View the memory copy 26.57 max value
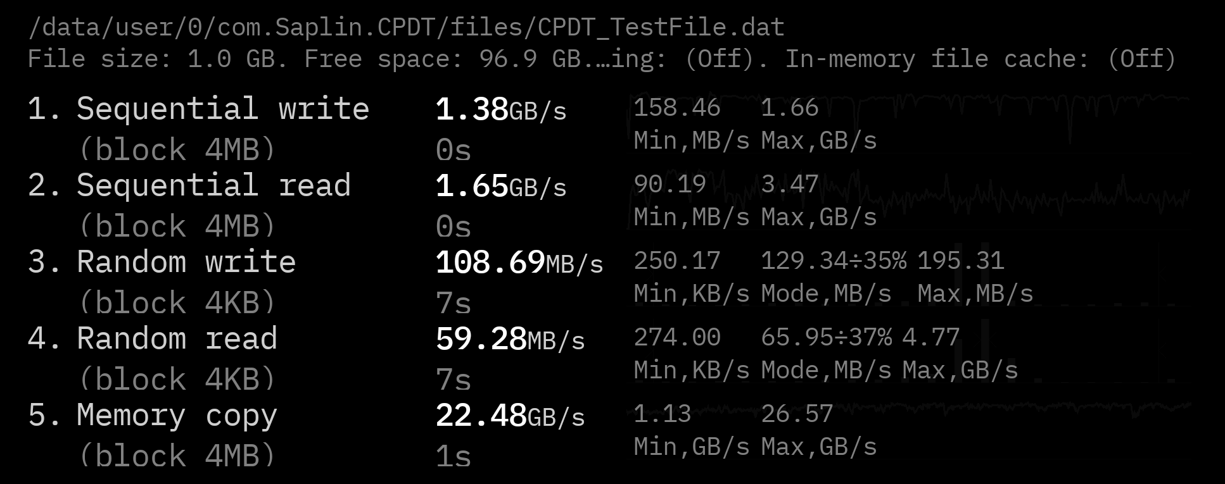 click(797, 414)
